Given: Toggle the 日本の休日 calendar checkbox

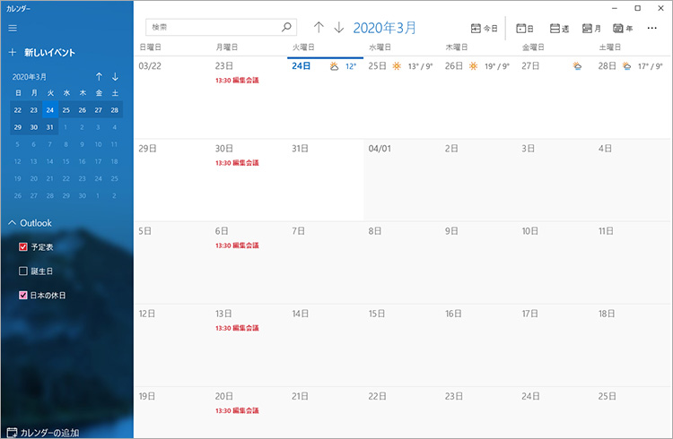Looking at the screenshot, I should pos(23,295).
